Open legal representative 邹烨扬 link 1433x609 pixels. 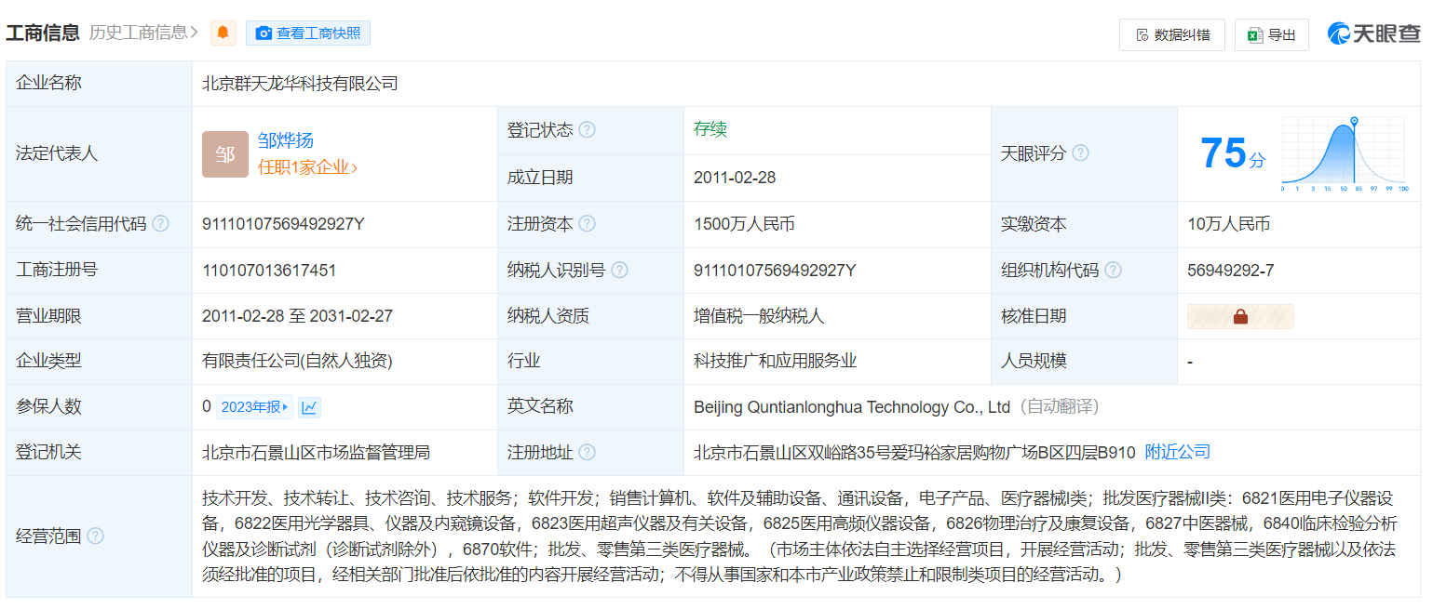[x=286, y=141]
